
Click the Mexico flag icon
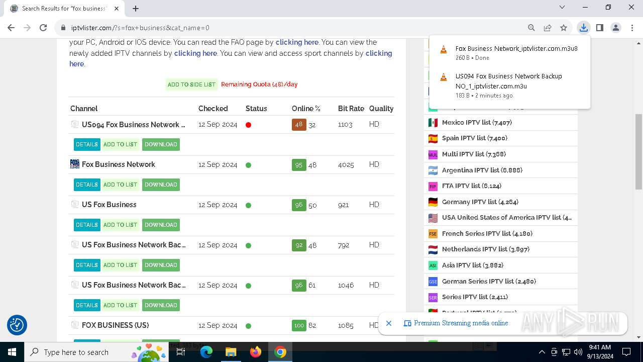pyautogui.click(x=433, y=122)
